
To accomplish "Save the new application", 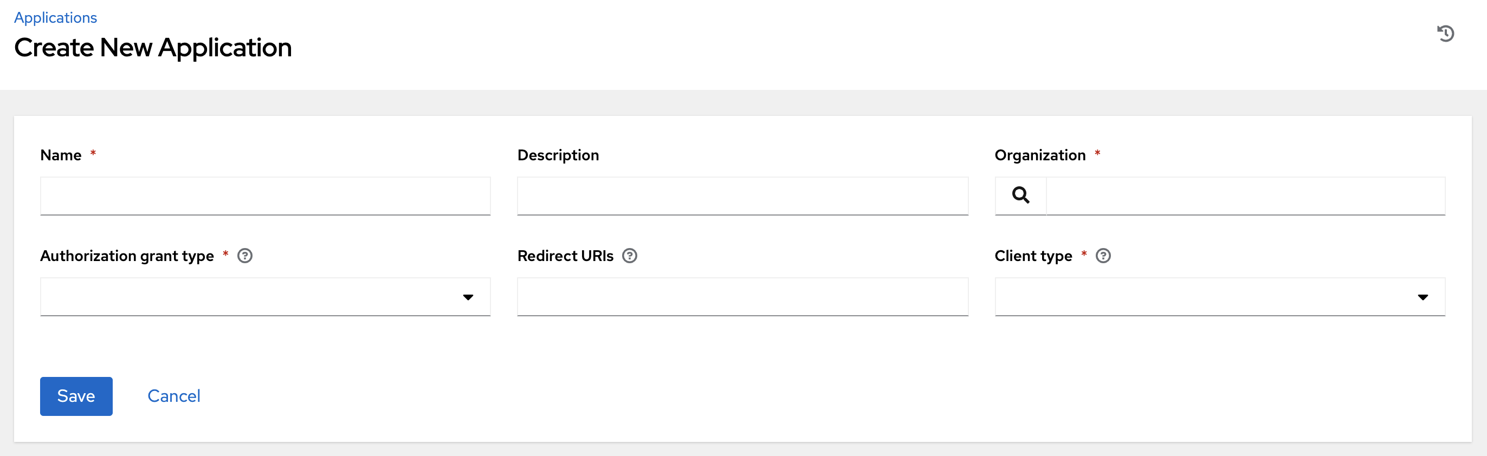I will (76, 396).
